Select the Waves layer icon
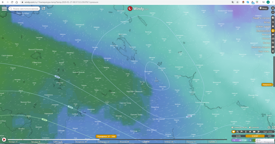275x144 pixels. [x=273, y=43]
